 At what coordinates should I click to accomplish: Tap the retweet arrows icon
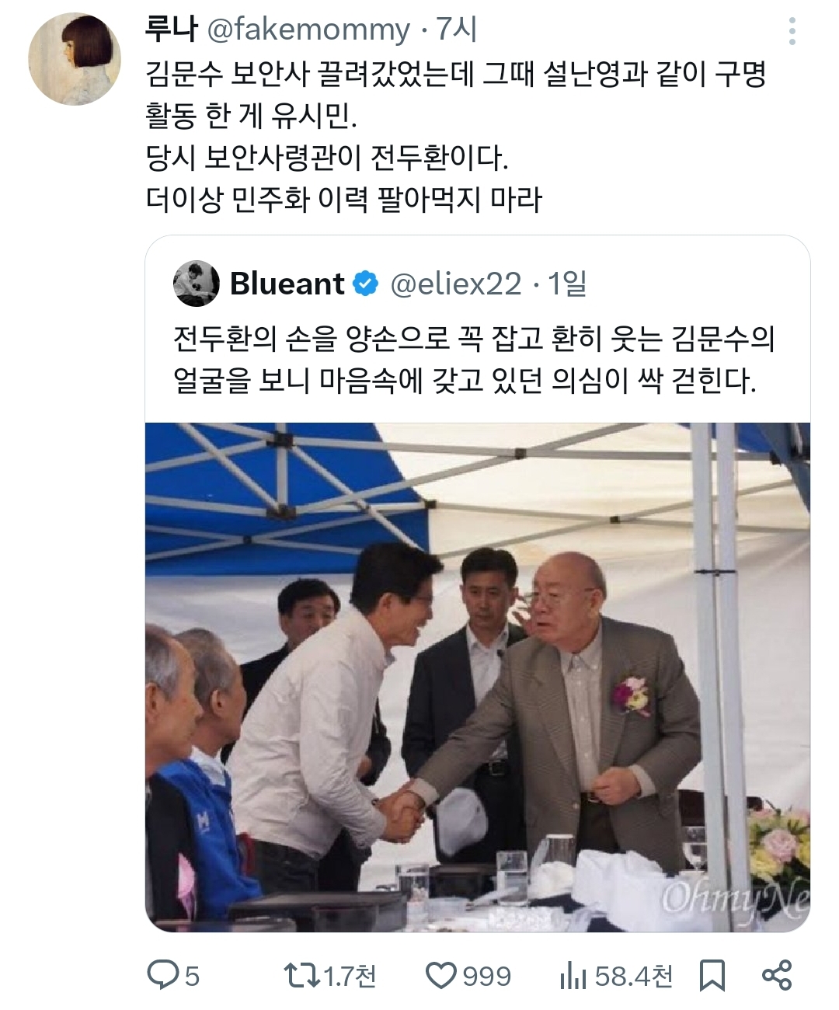(301, 975)
